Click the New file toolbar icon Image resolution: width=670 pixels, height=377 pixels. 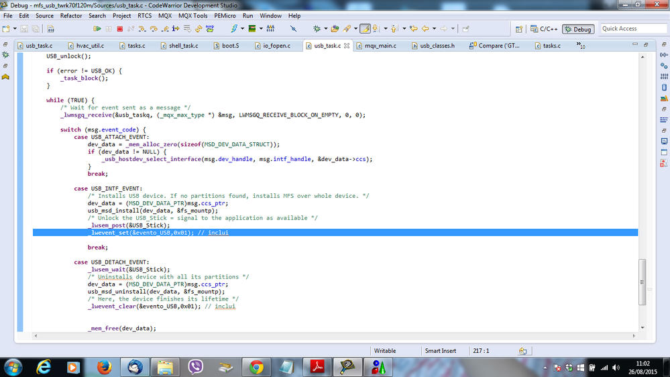point(6,29)
